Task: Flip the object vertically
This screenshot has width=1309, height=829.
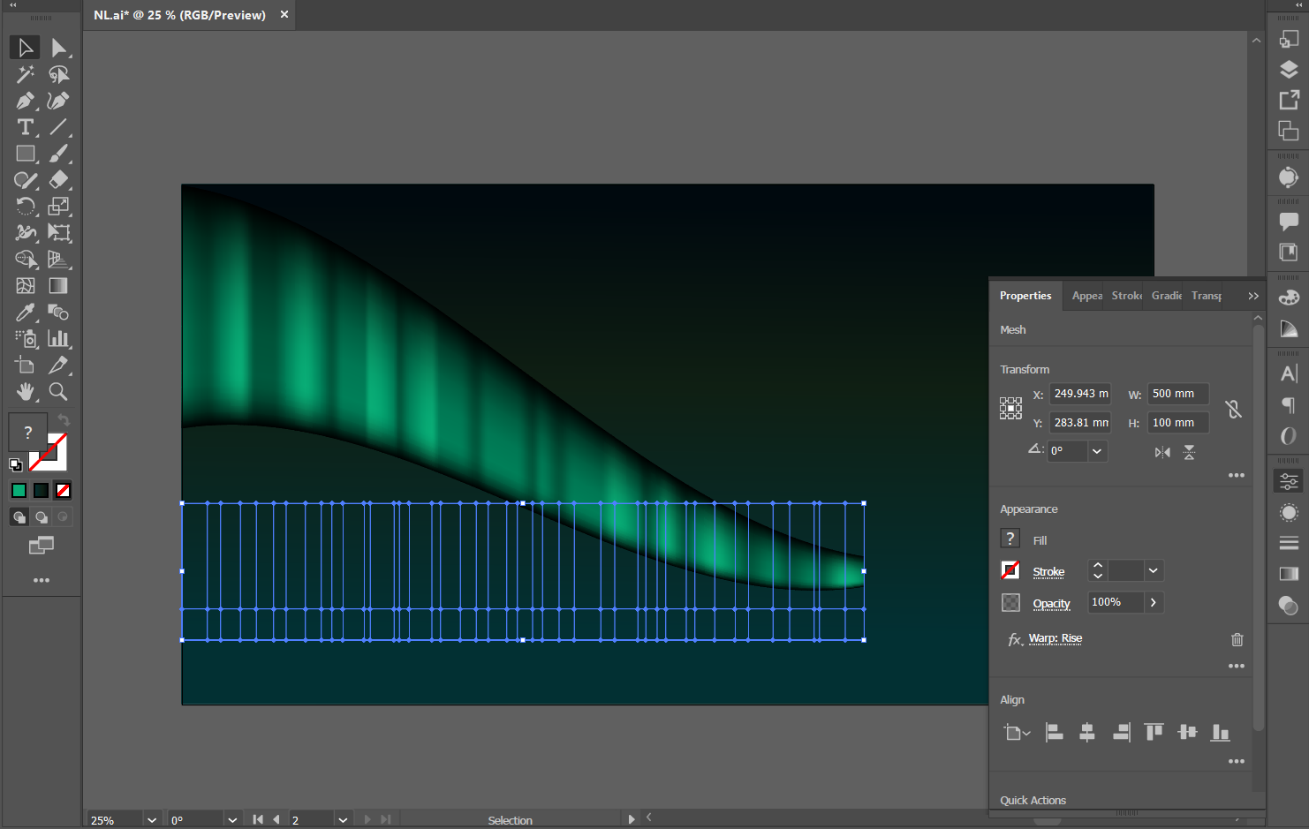Action: (1190, 452)
